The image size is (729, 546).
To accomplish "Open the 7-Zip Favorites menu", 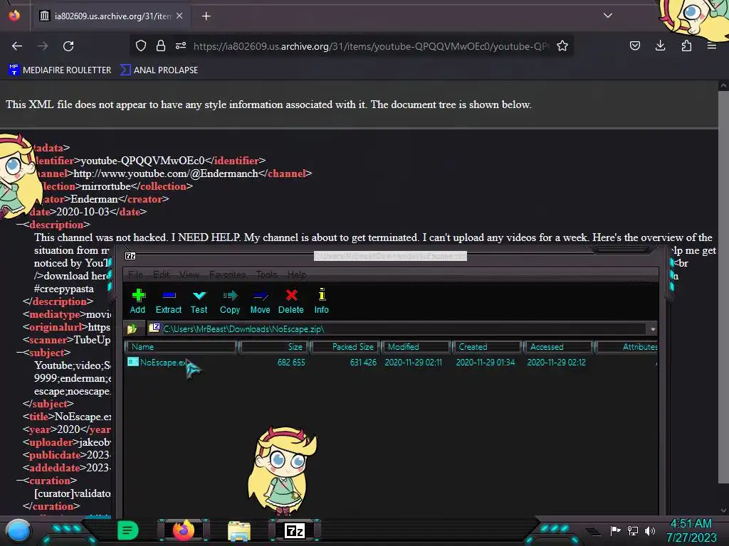I will (227, 275).
